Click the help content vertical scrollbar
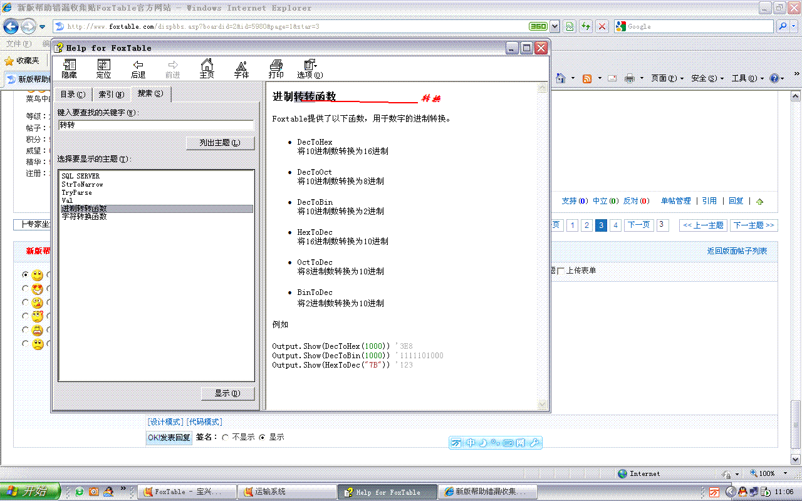 click(543, 244)
